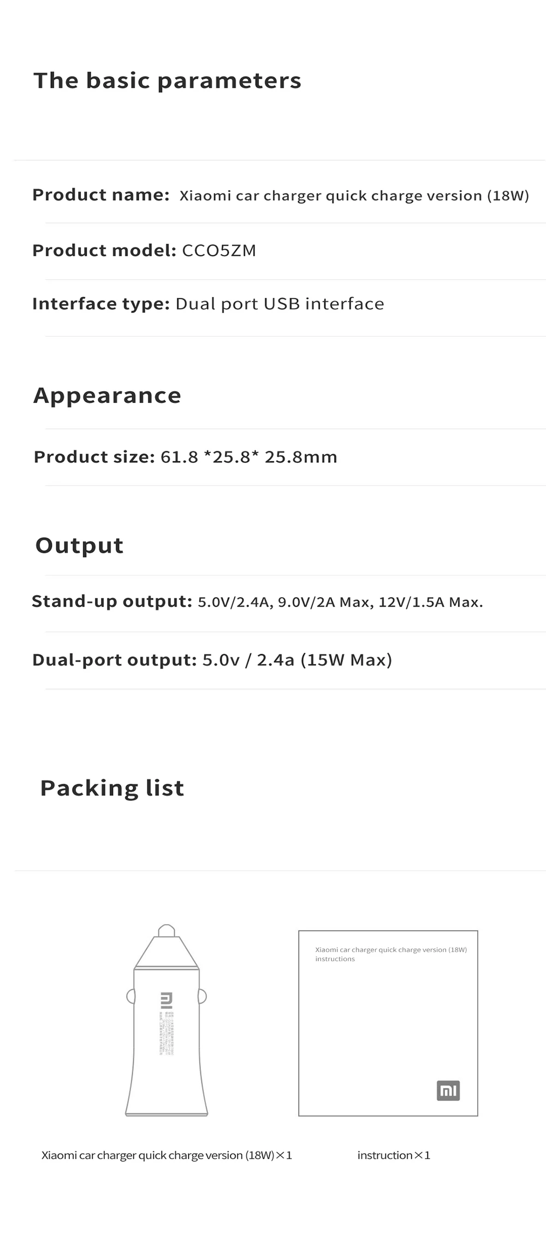Viewport: 546px width, 1240px height.
Task: Click the booklet title text inside the box
Action: [x=391, y=954]
